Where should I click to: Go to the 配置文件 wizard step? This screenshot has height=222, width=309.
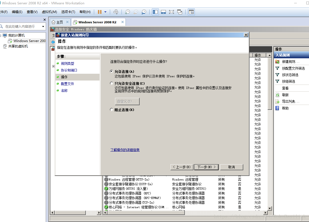[67, 84]
